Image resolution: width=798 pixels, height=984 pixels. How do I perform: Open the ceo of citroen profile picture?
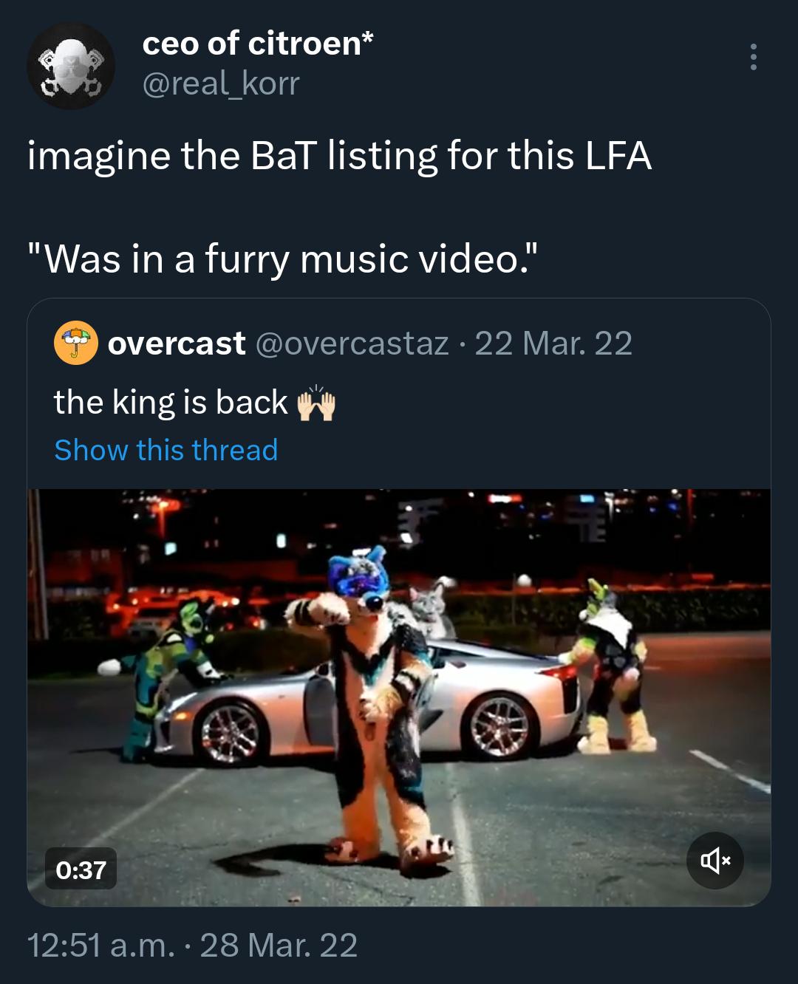click(x=71, y=66)
